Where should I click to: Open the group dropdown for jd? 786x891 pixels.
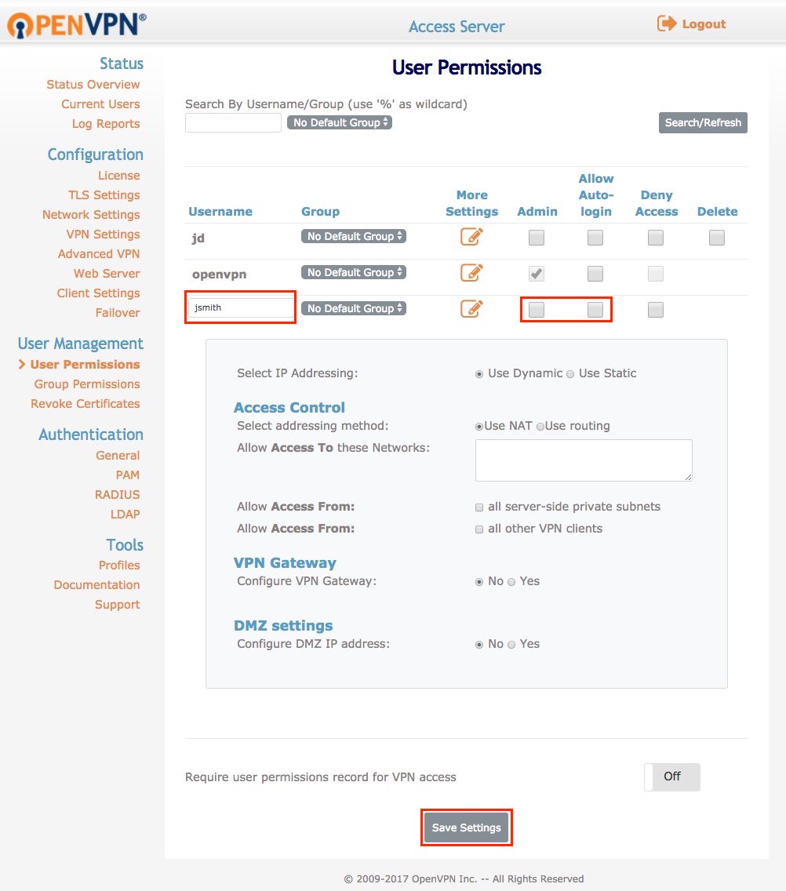click(354, 236)
